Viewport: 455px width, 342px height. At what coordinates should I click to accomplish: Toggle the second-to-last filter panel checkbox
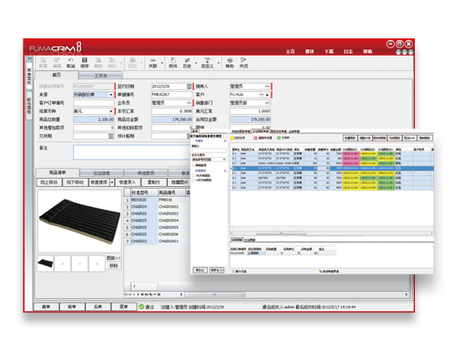coord(193,175)
